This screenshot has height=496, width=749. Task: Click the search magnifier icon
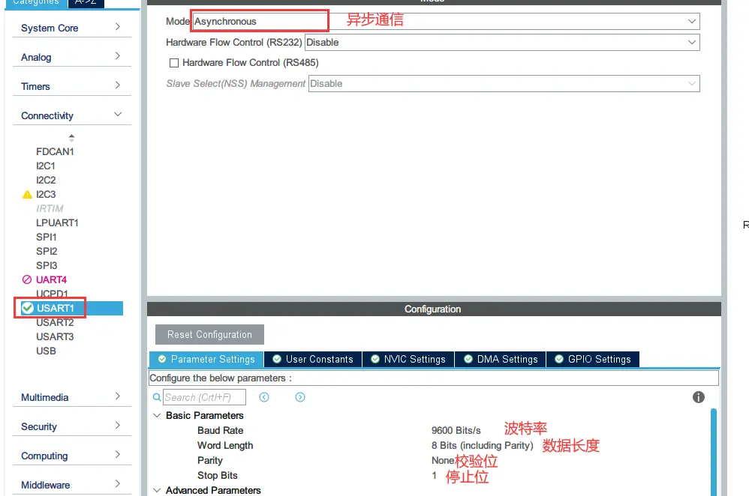tap(157, 397)
